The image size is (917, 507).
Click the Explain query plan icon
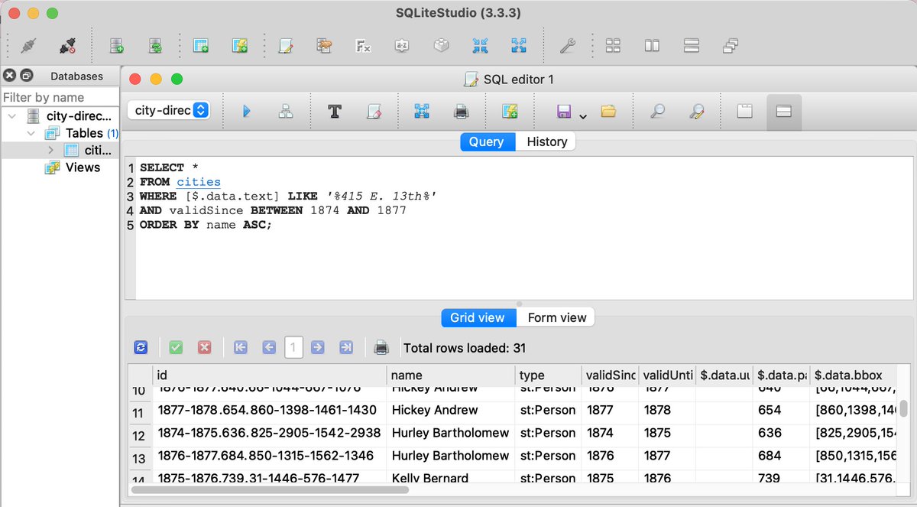286,112
